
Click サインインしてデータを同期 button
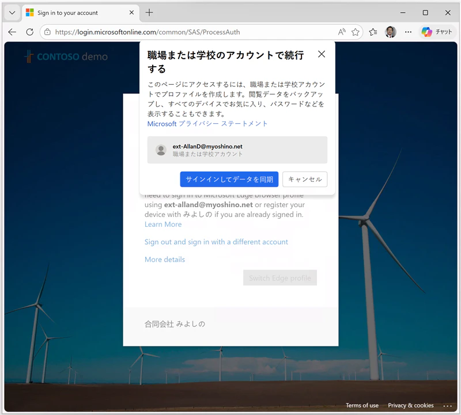click(x=229, y=179)
